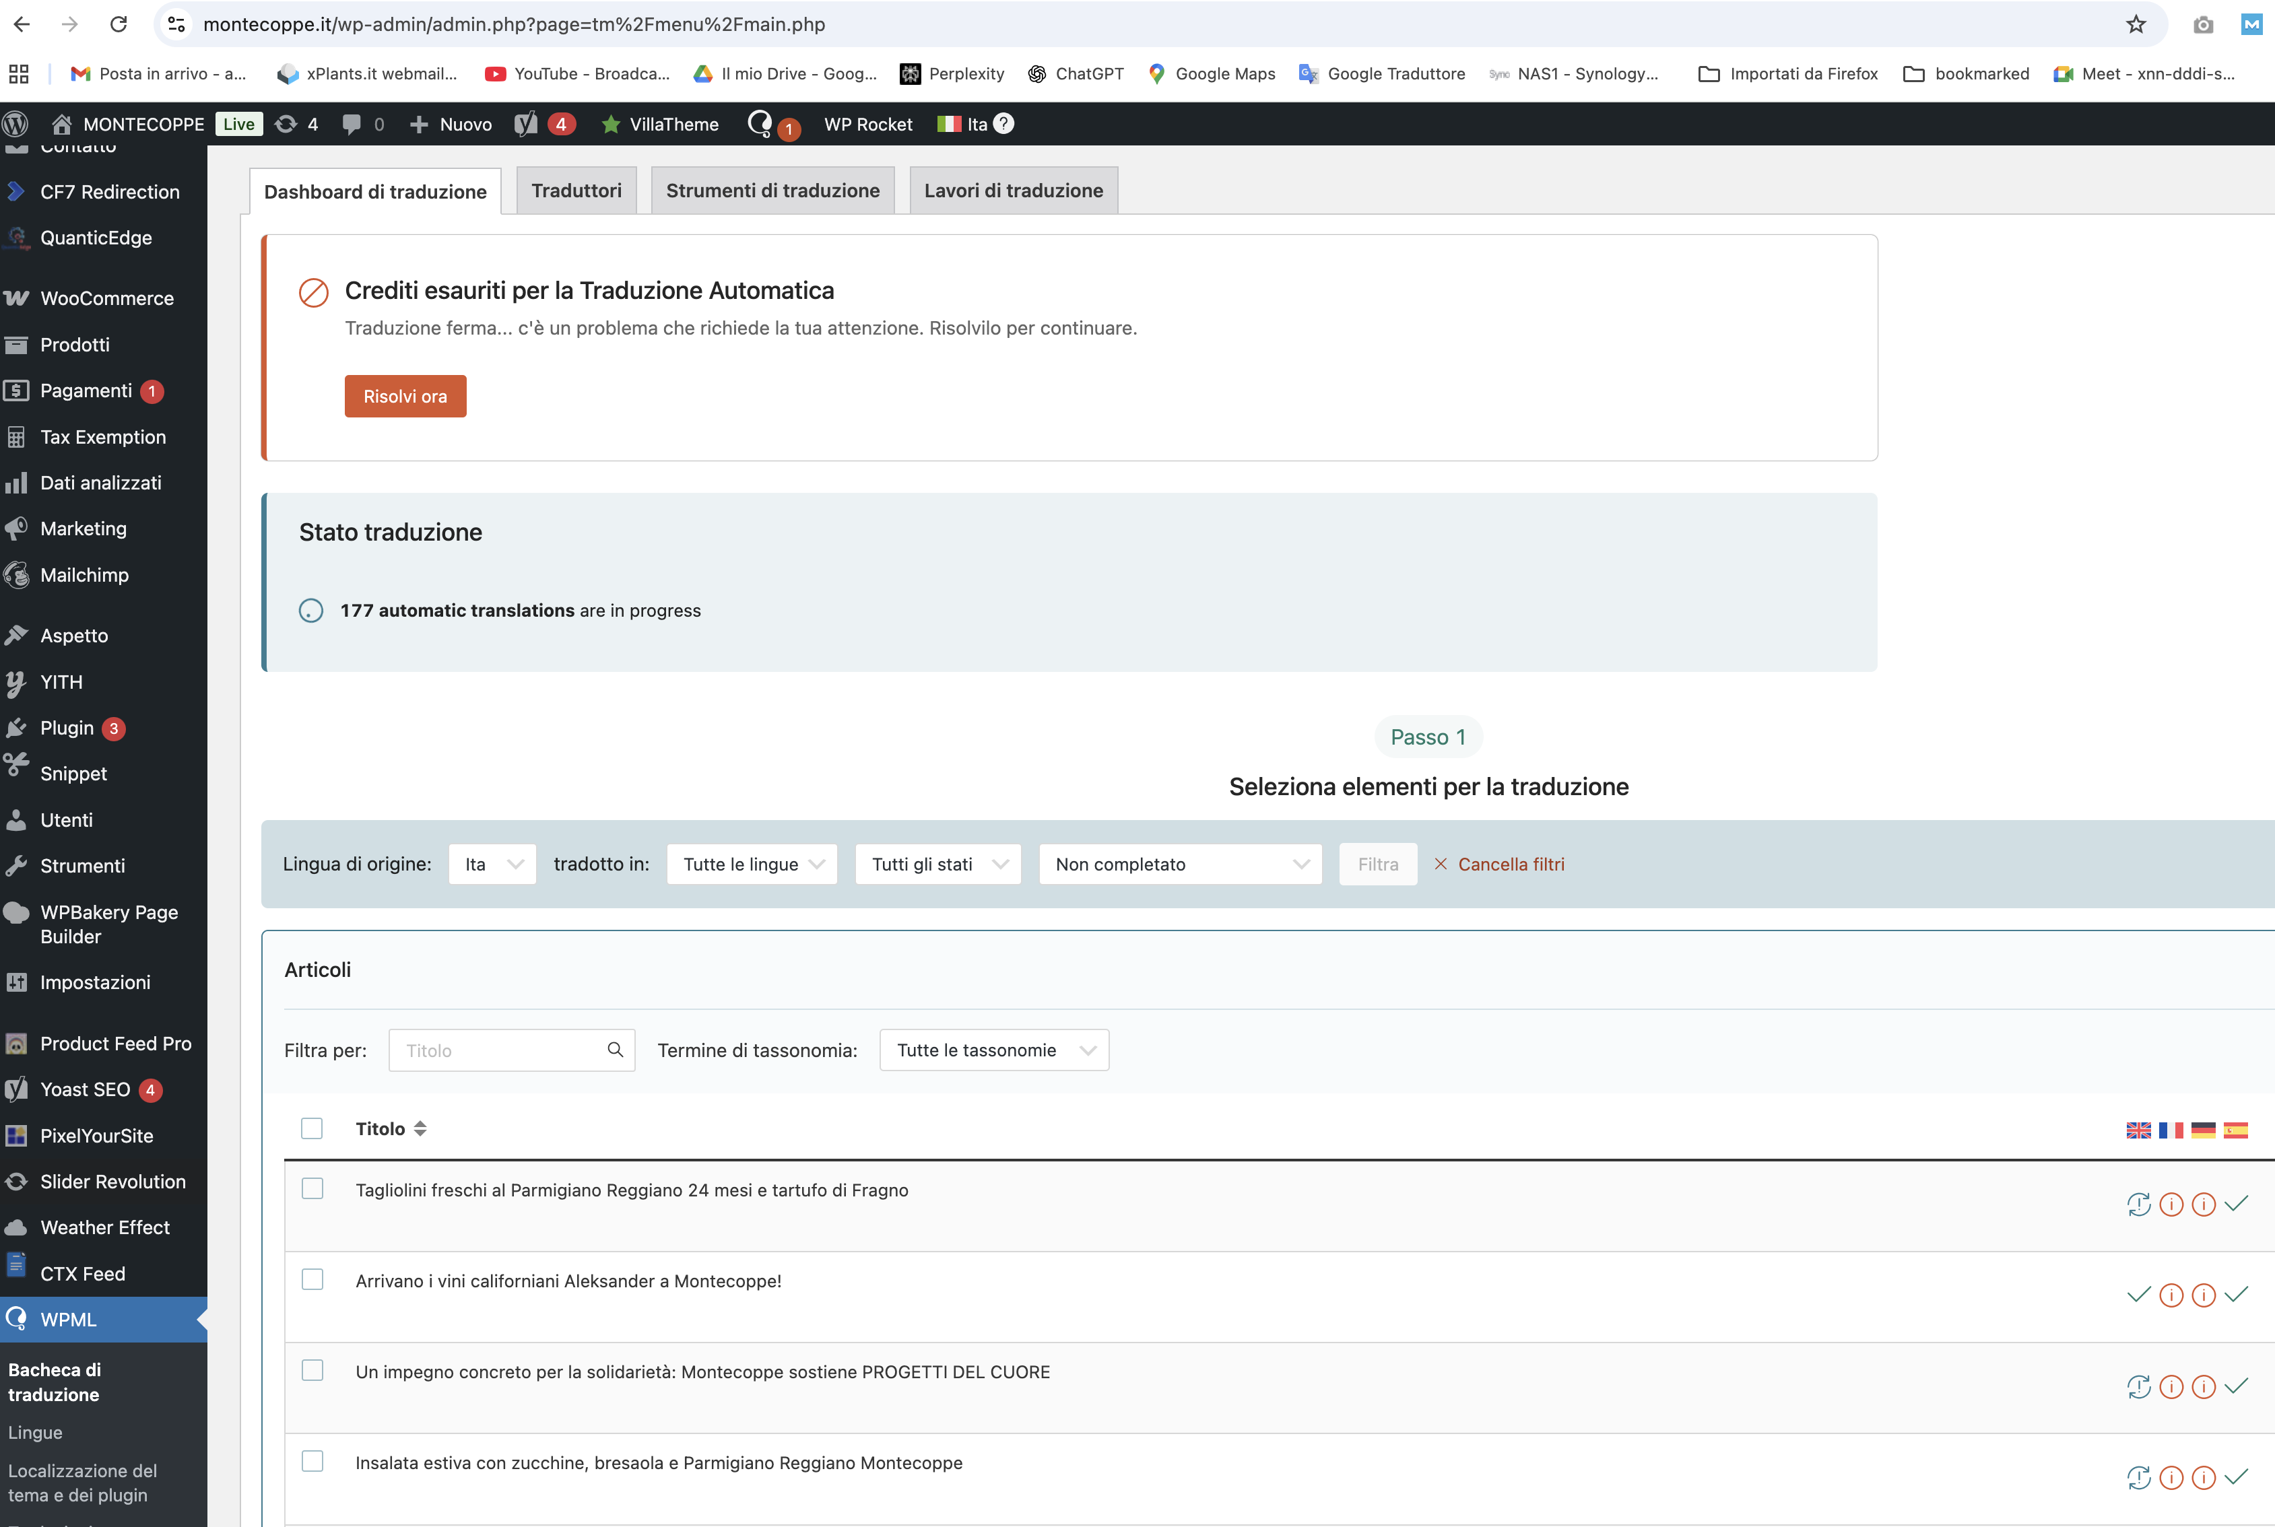Open the Yoast SEO icon in admin bar
Screen dimensions: 2275x1527
(526, 124)
